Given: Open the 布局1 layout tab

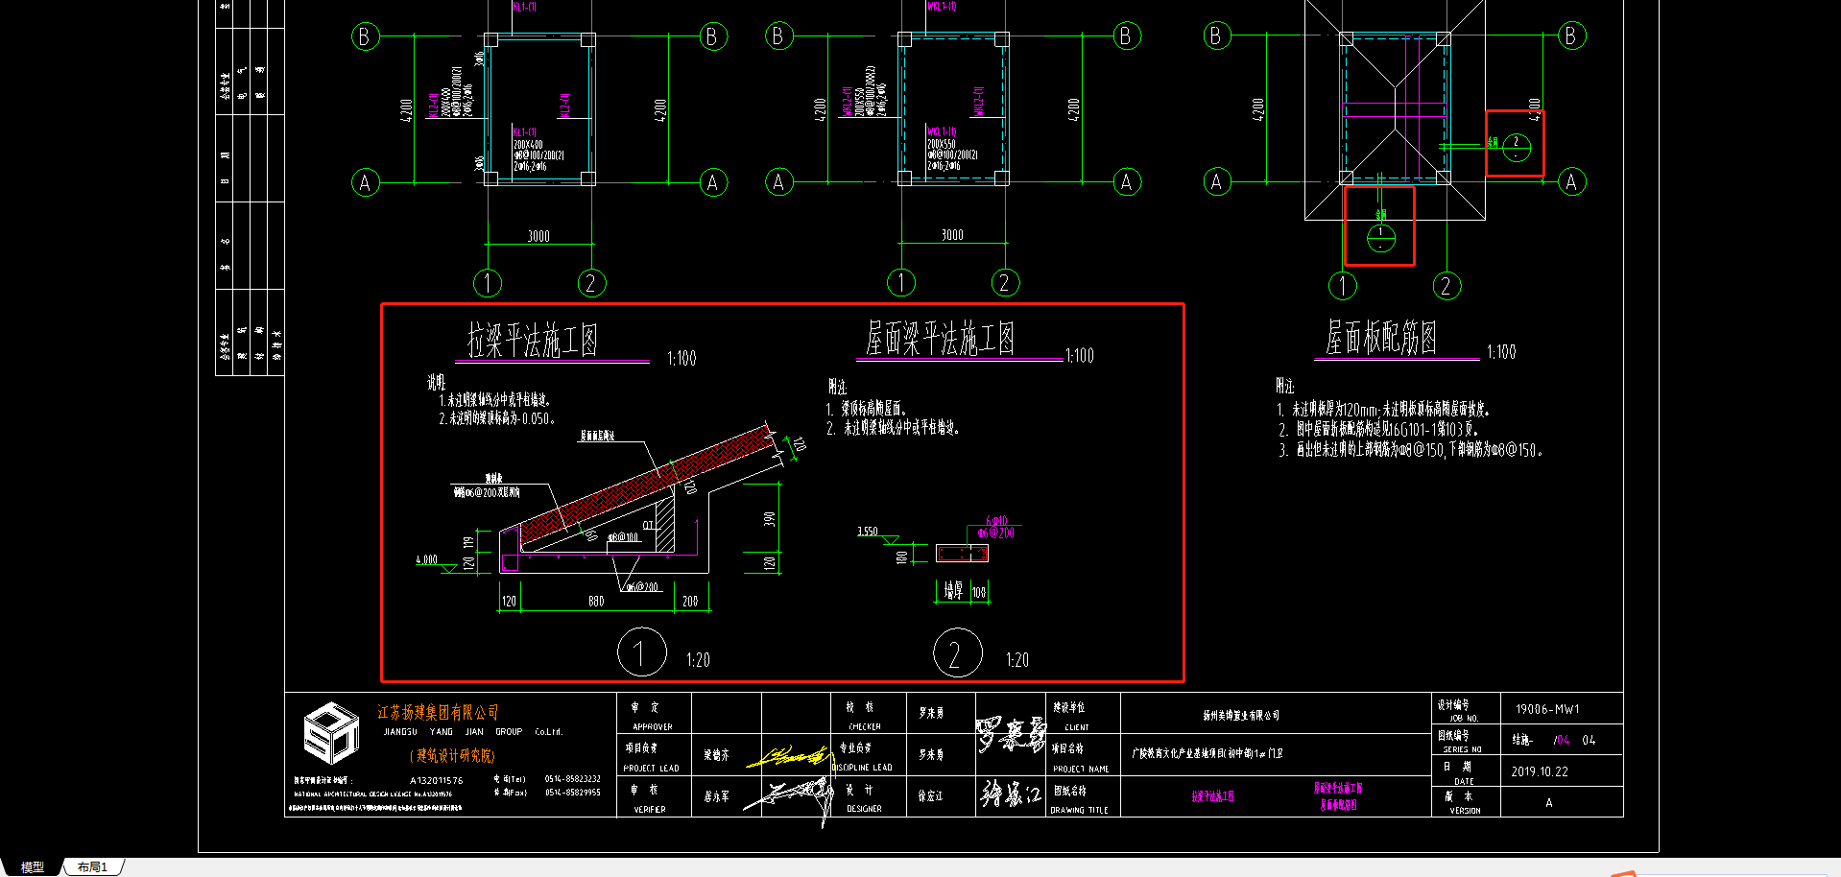Looking at the screenshot, I should tap(92, 866).
